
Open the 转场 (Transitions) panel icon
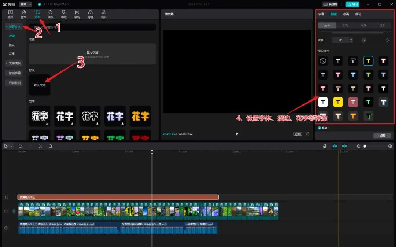click(77, 14)
